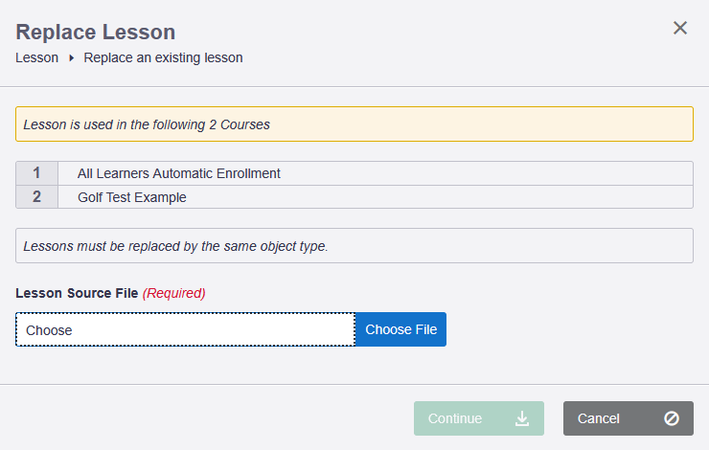The width and height of the screenshot is (709, 450).
Task: Select the Replace an existing lesson breadcrumb
Action: tap(163, 57)
